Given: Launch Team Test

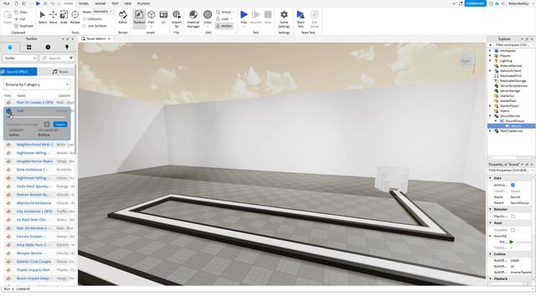Looking at the screenshot, I should point(301,18).
